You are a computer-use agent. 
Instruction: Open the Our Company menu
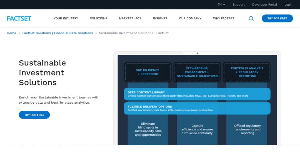pyautogui.click(x=190, y=19)
